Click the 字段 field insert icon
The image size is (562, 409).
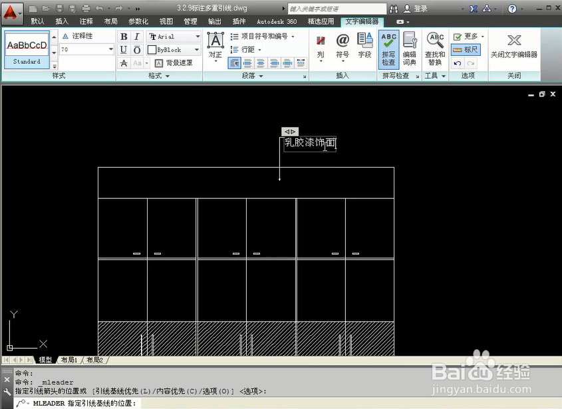(x=364, y=45)
